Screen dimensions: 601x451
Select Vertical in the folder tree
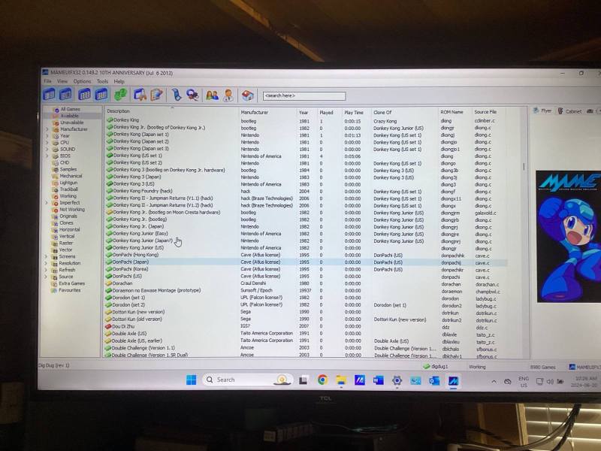click(67, 236)
